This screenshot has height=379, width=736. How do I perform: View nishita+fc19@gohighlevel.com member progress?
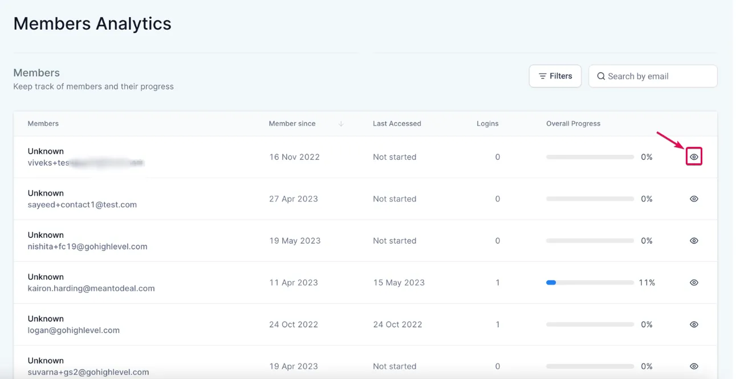click(x=694, y=241)
